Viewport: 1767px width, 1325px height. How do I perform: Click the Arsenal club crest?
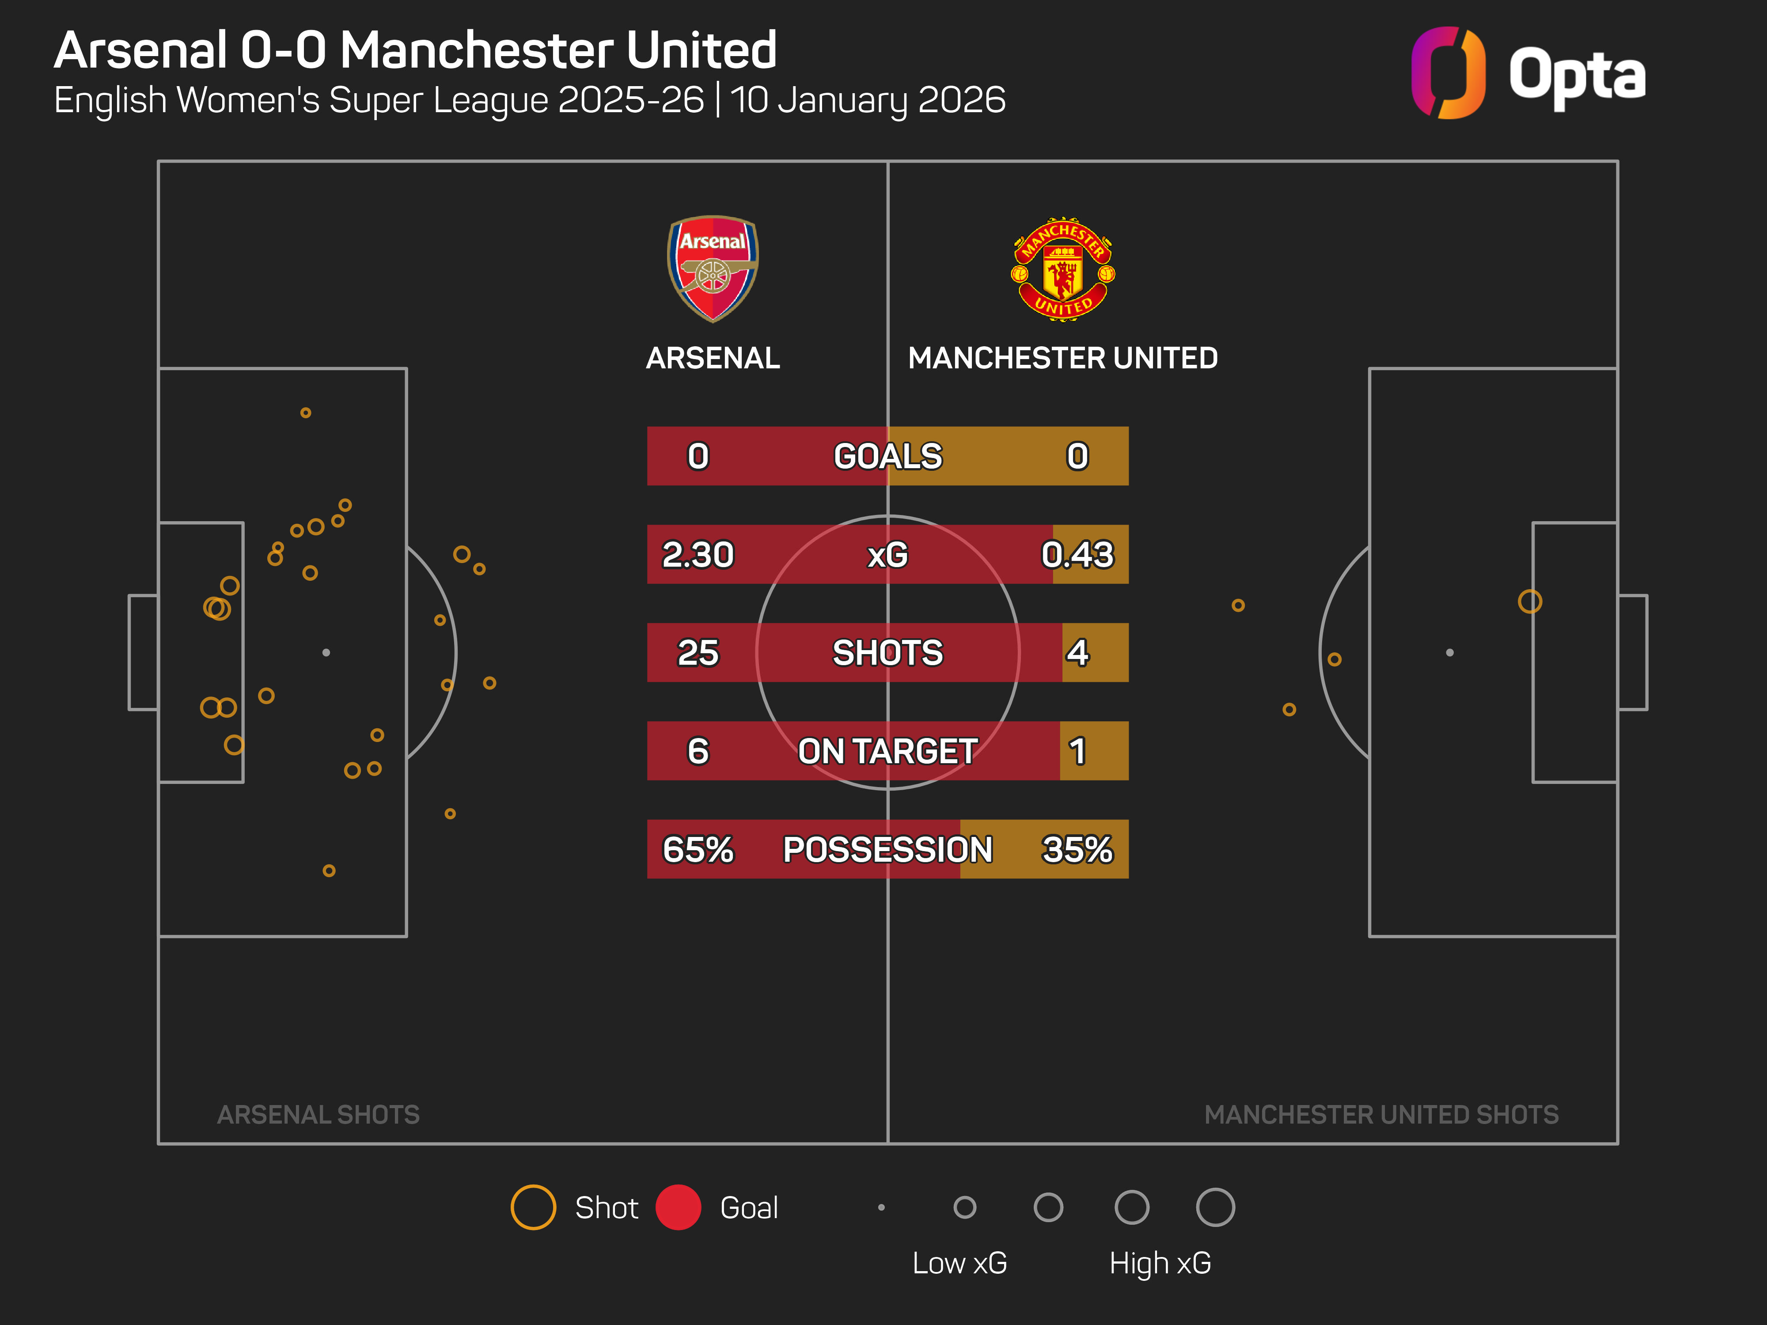click(713, 269)
